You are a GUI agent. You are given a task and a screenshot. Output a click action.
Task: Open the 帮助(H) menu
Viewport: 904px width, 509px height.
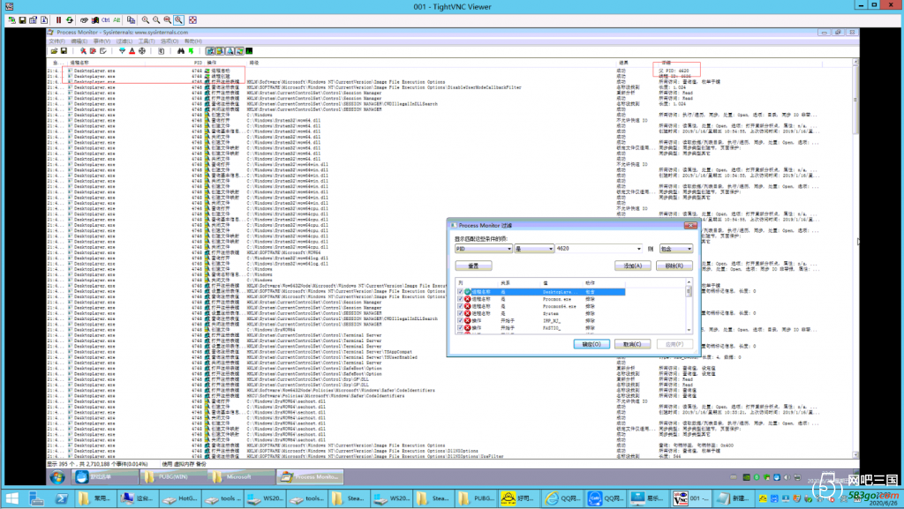tap(193, 41)
